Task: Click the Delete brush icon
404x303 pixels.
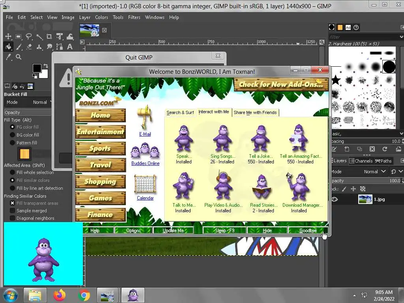Action: pyautogui.click(x=372, y=149)
